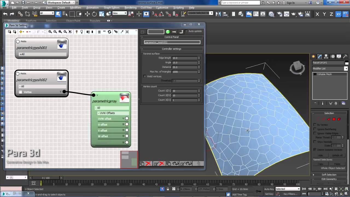Open the reference coordinate View dropdown

coord(119,13)
